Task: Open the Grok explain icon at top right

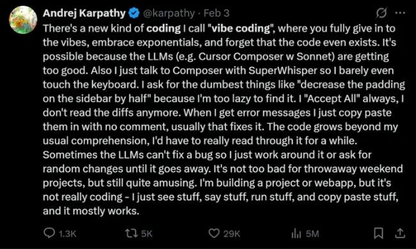Action: [381, 13]
